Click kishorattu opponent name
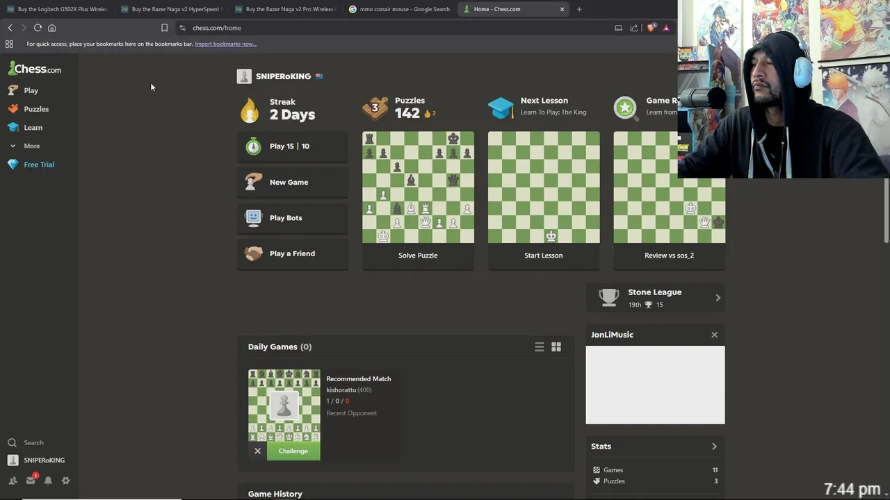The image size is (890, 500). pyautogui.click(x=341, y=390)
